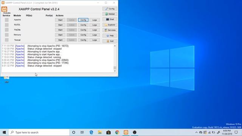Open Cortana from the taskbar
The image size is (242, 136).
pos(74,132)
